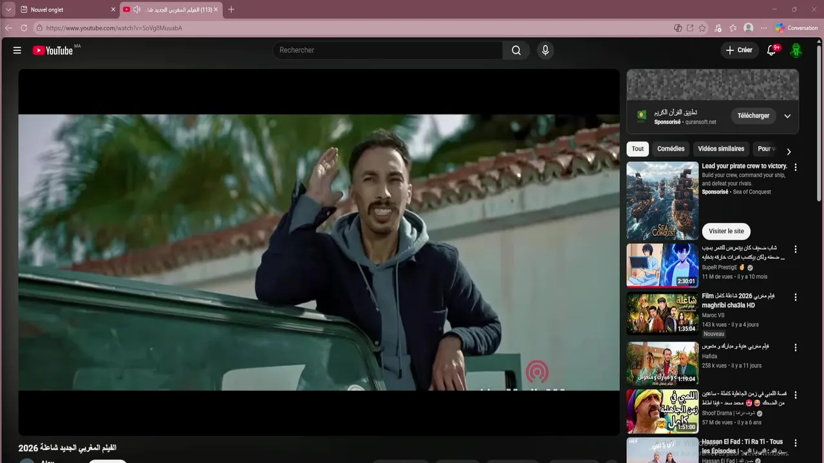Close the YouTube video tab
This screenshot has width=824, height=463.
tap(216, 10)
